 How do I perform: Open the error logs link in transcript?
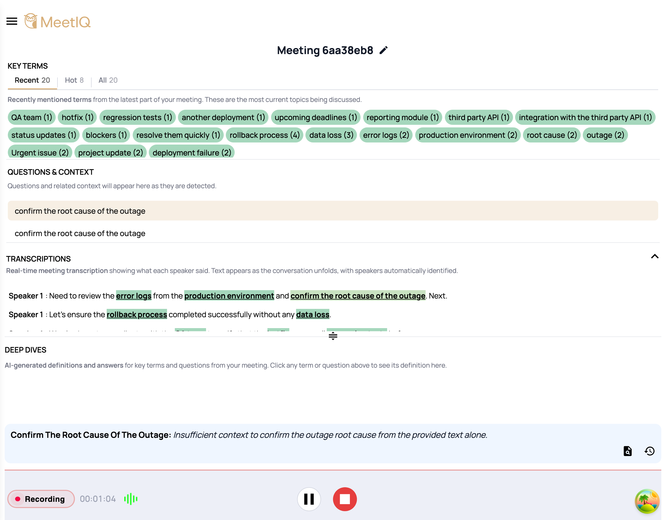(133, 296)
